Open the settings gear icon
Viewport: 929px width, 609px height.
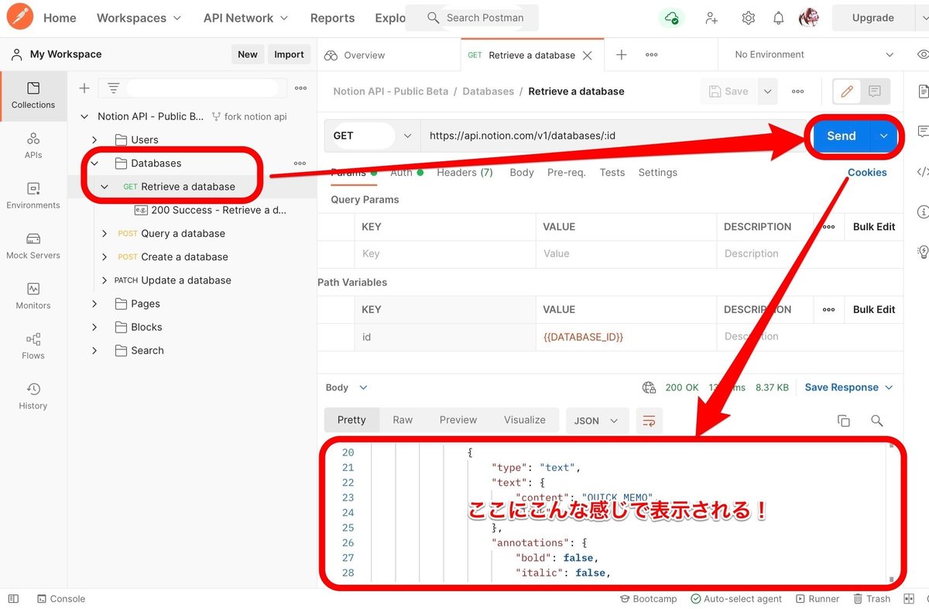coord(748,18)
